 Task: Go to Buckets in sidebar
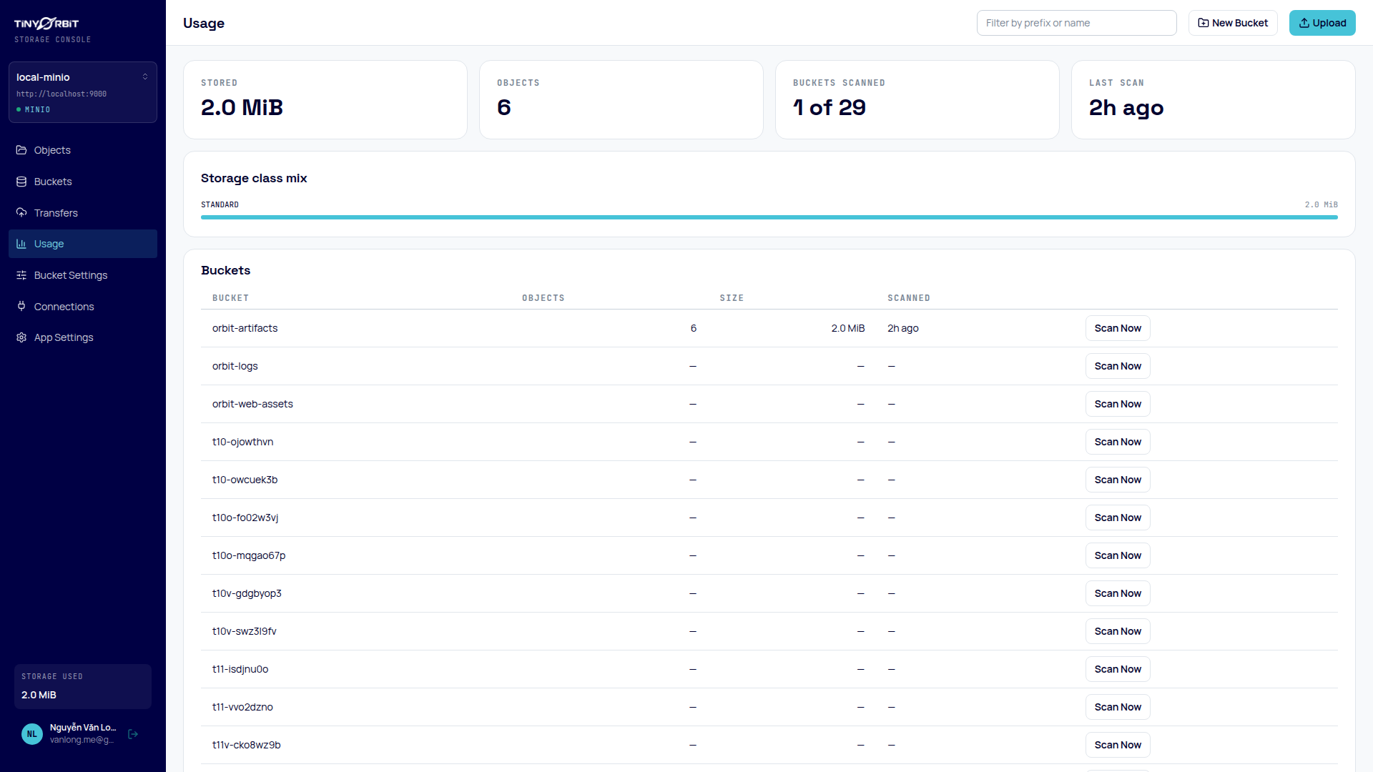pyautogui.click(x=83, y=182)
